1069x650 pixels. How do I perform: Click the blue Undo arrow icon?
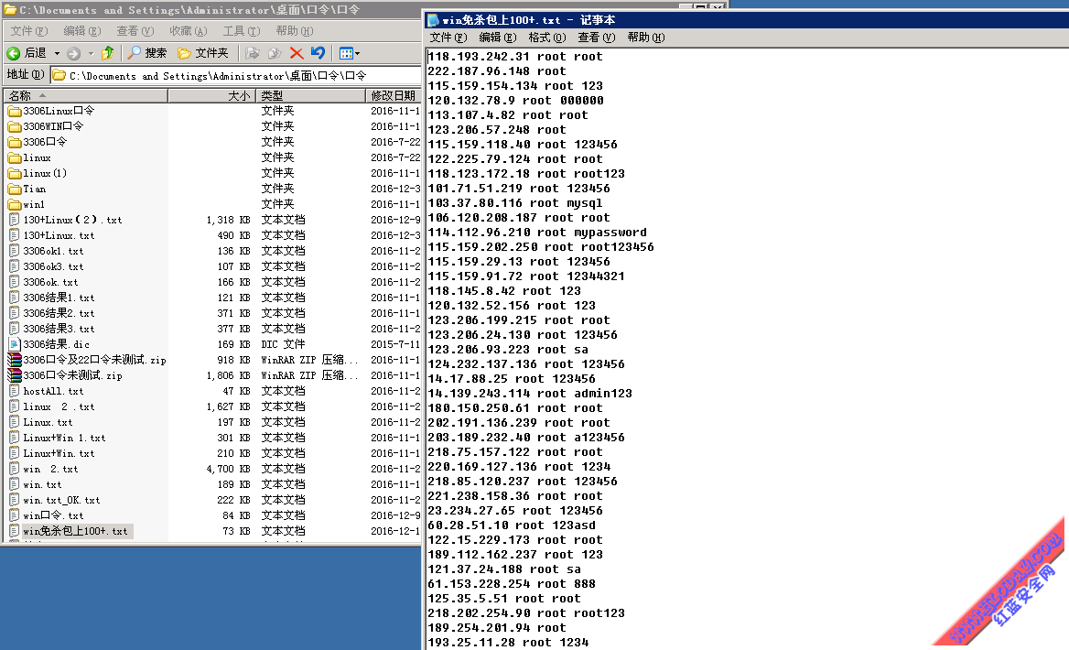point(318,53)
